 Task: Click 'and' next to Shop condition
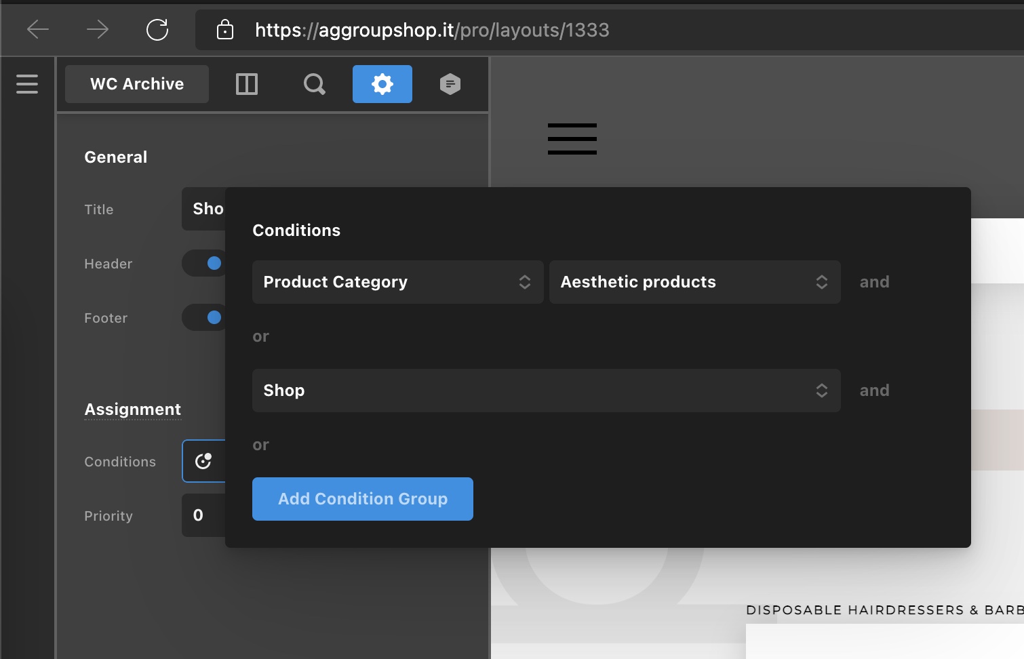point(874,391)
